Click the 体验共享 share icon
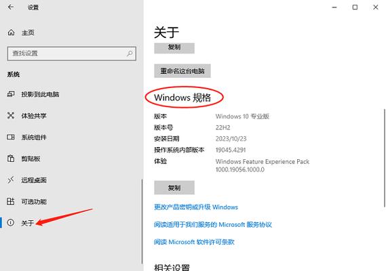The height and width of the screenshot is (271, 386). pyautogui.click(x=11, y=115)
